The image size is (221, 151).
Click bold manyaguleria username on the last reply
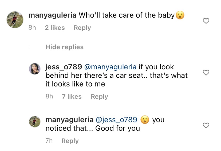pyautogui.click(x=69, y=120)
